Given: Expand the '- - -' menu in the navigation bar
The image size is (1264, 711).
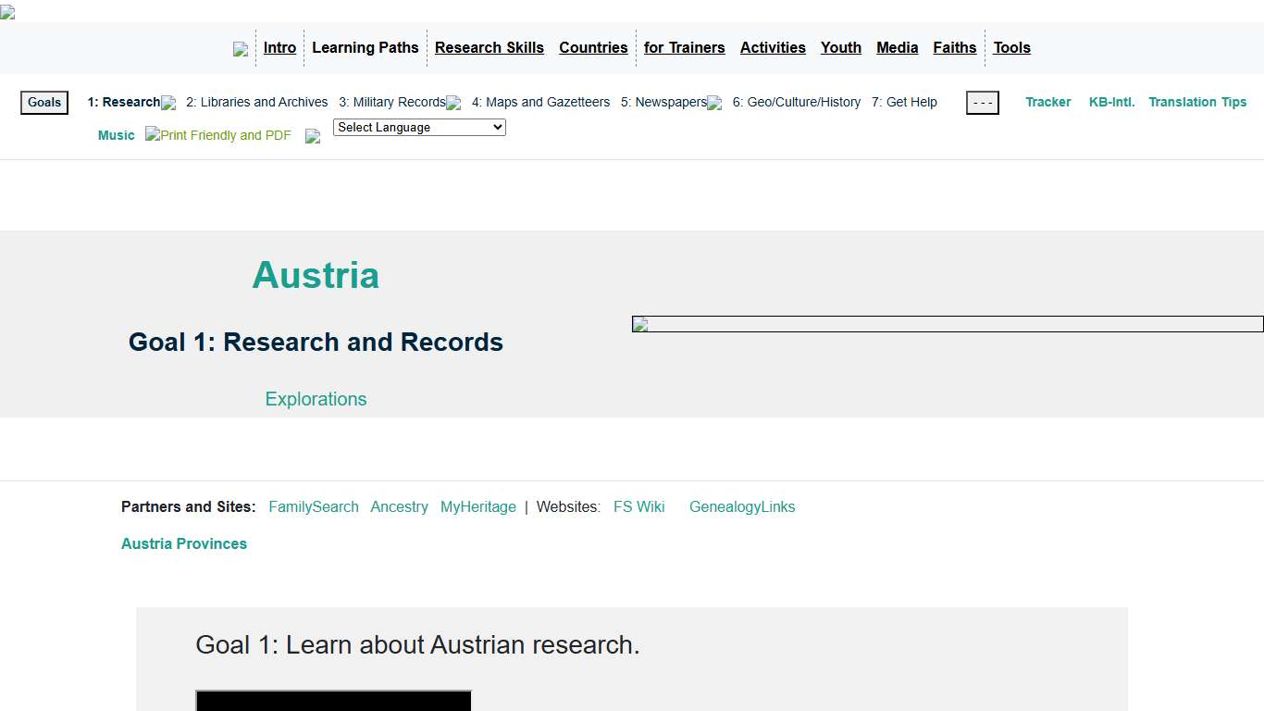Looking at the screenshot, I should [x=982, y=103].
